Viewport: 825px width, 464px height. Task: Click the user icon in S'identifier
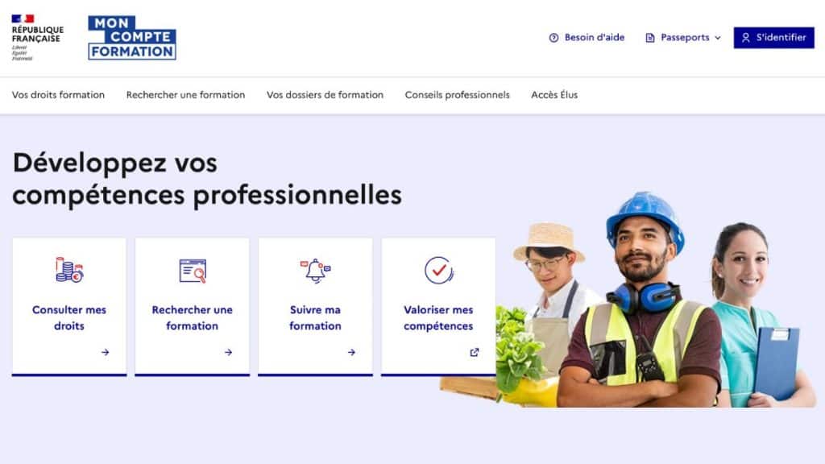pos(745,38)
